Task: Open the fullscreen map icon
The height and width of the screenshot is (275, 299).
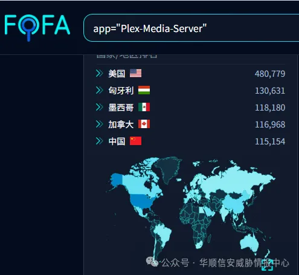Action: [268, 265]
